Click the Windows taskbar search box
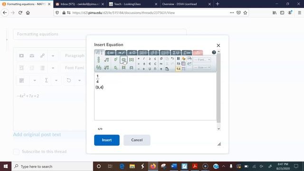This screenshot has width=304, height=171. 52,166
